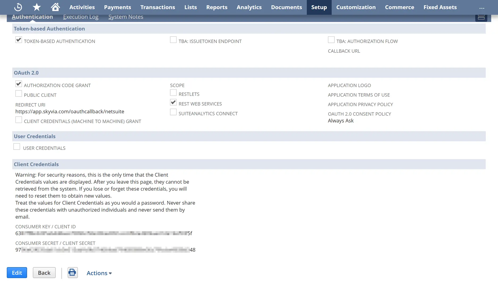The width and height of the screenshot is (498, 287).
Task: Open the Transactions menu
Action: pos(158,7)
